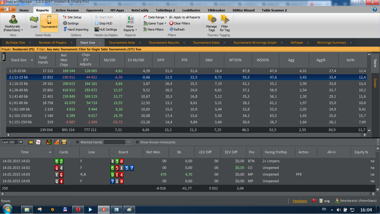Switch to the Home ribbon tab
The image size is (380, 214).
point(24,10)
